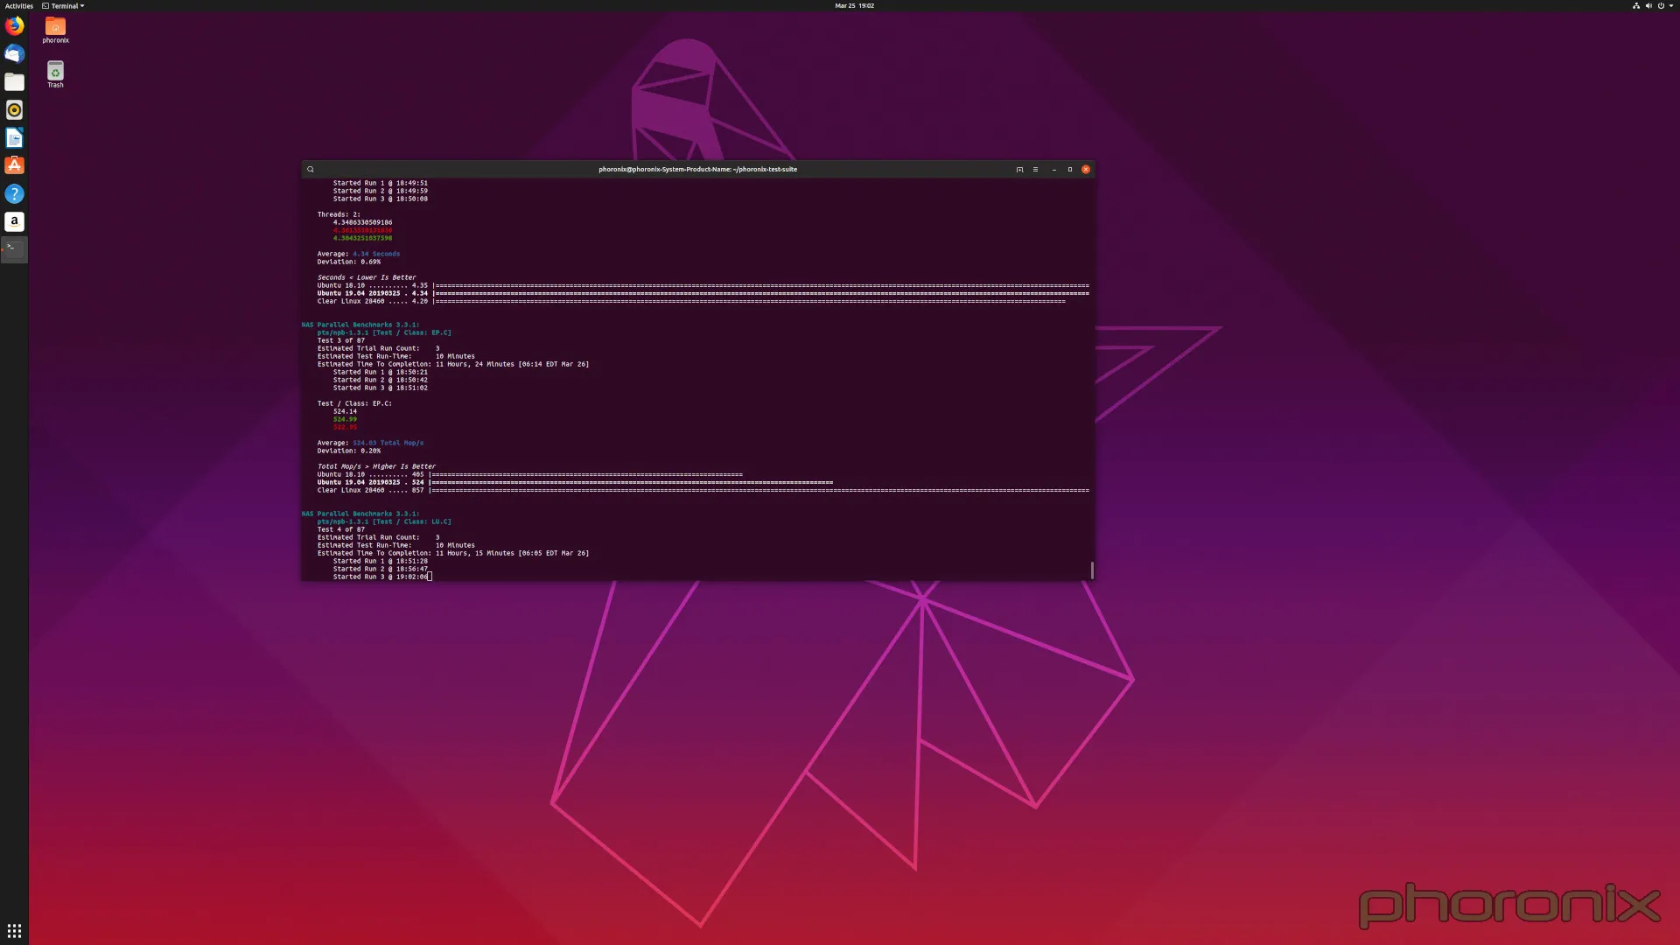This screenshot has width=1680, height=945.
Task: Open the clock showing Mar 25 19:02
Action: (x=854, y=6)
